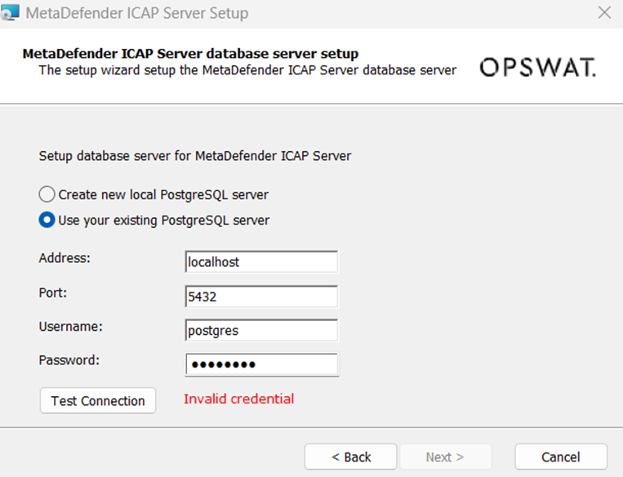Viewport: 623px width, 477px height.
Task: Close the MetaDefender ICAP Server Setup window
Action: pyautogui.click(x=604, y=13)
